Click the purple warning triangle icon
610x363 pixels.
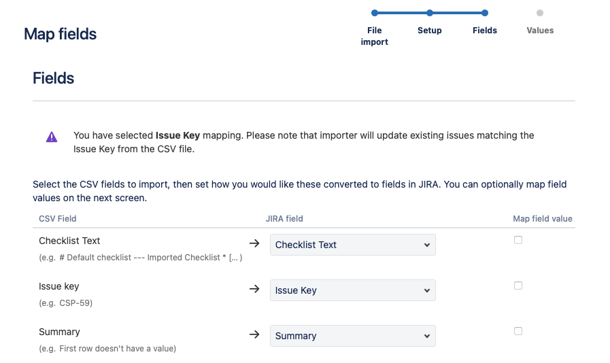coord(52,137)
